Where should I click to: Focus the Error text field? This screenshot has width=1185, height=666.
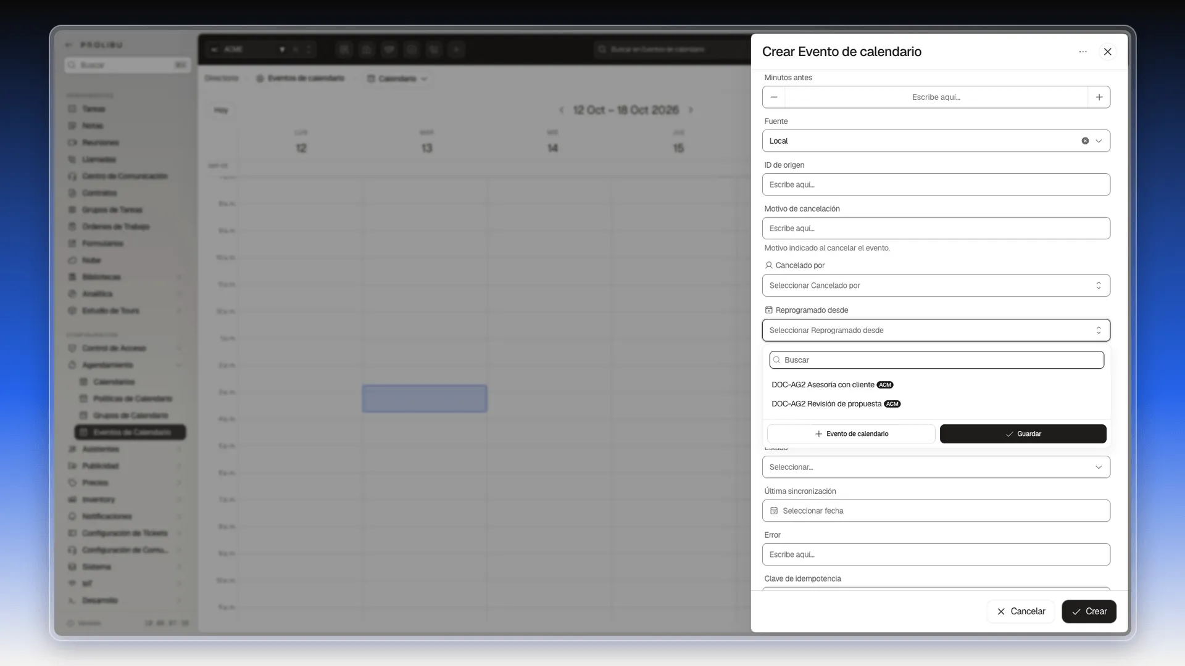click(936, 554)
